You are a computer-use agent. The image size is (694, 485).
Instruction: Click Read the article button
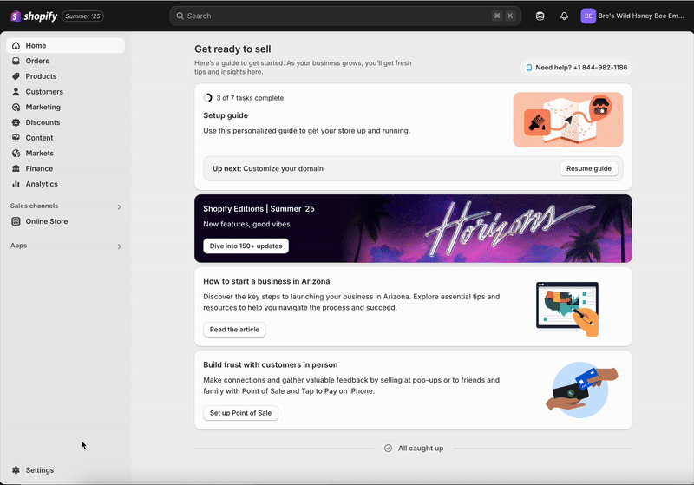pyautogui.click(x=234, y=330)
